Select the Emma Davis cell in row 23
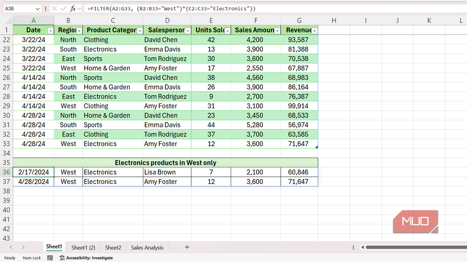 [x=167, y=49]
